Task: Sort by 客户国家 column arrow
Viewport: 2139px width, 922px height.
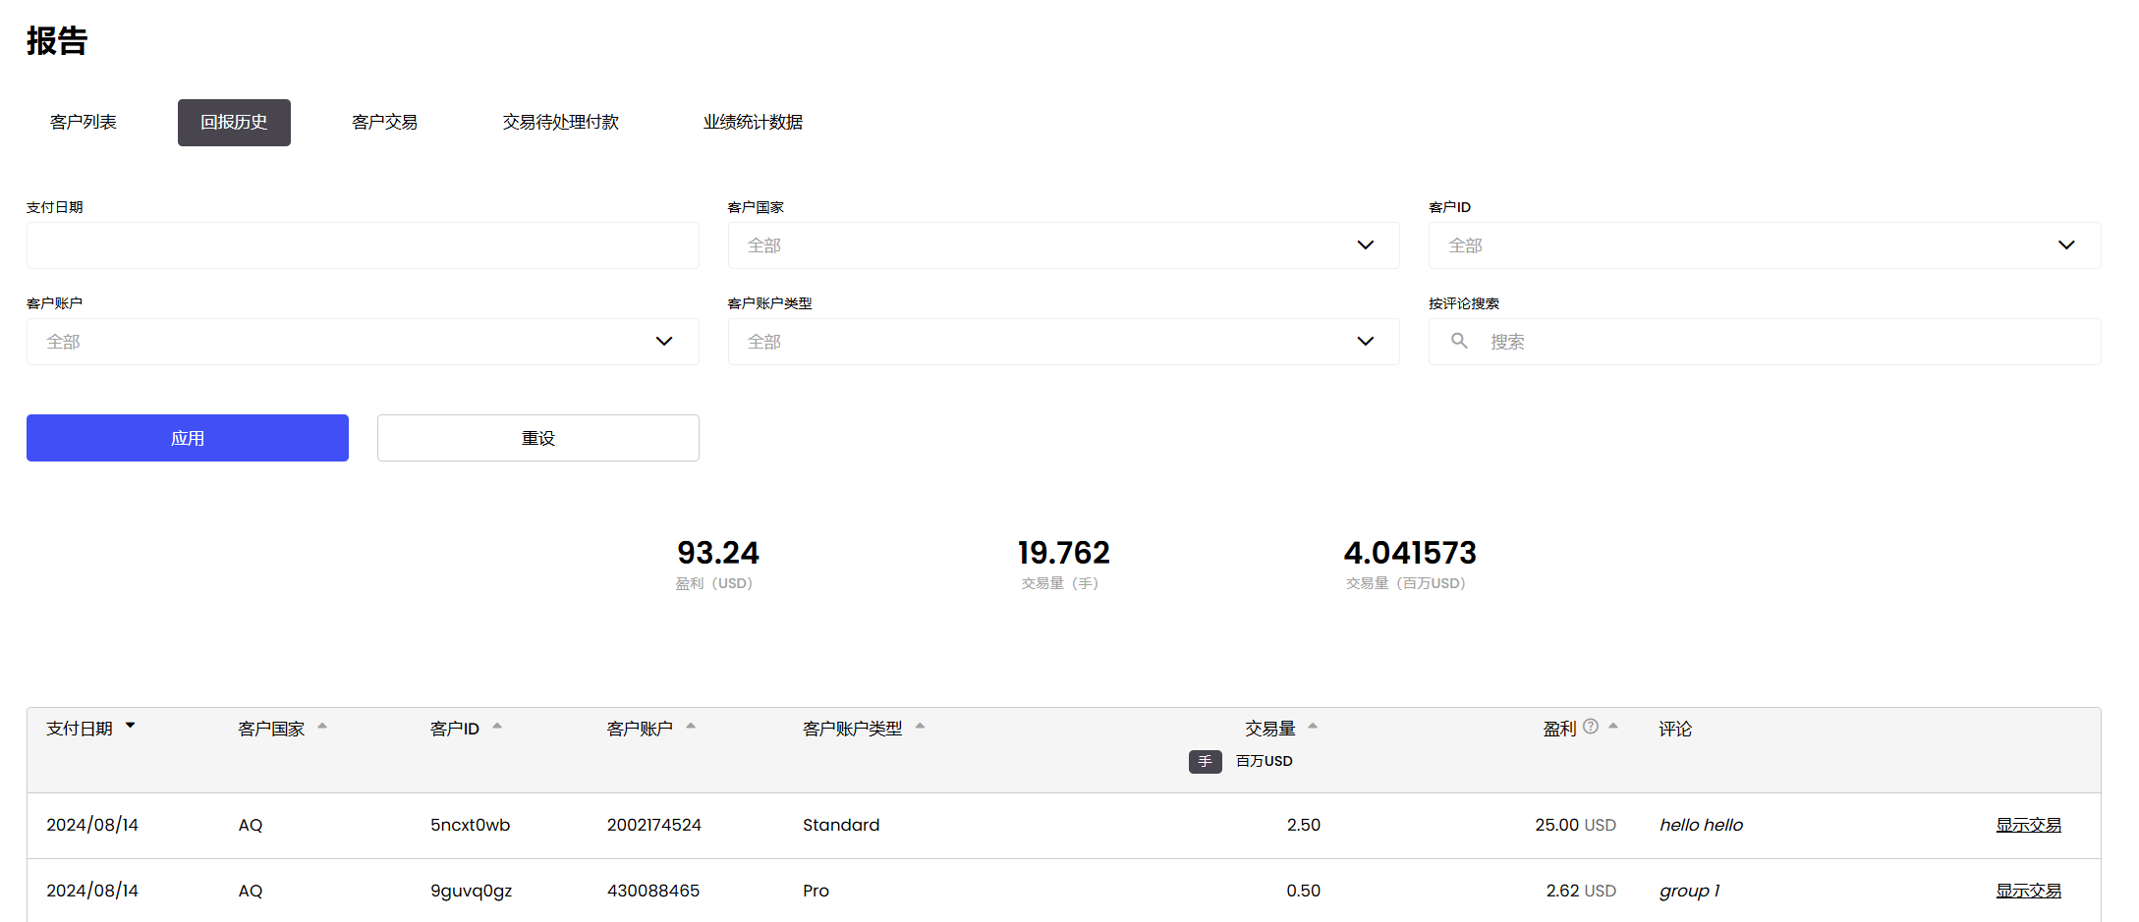Action: coord(322,726)
